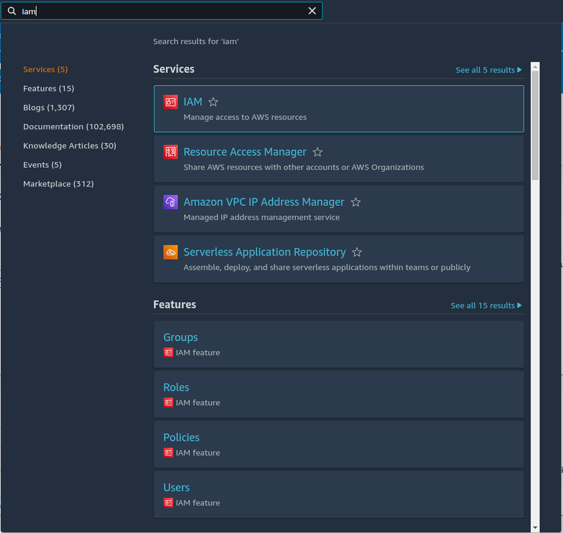Click "Search results for 'iam'" text

tap(196, 42)
